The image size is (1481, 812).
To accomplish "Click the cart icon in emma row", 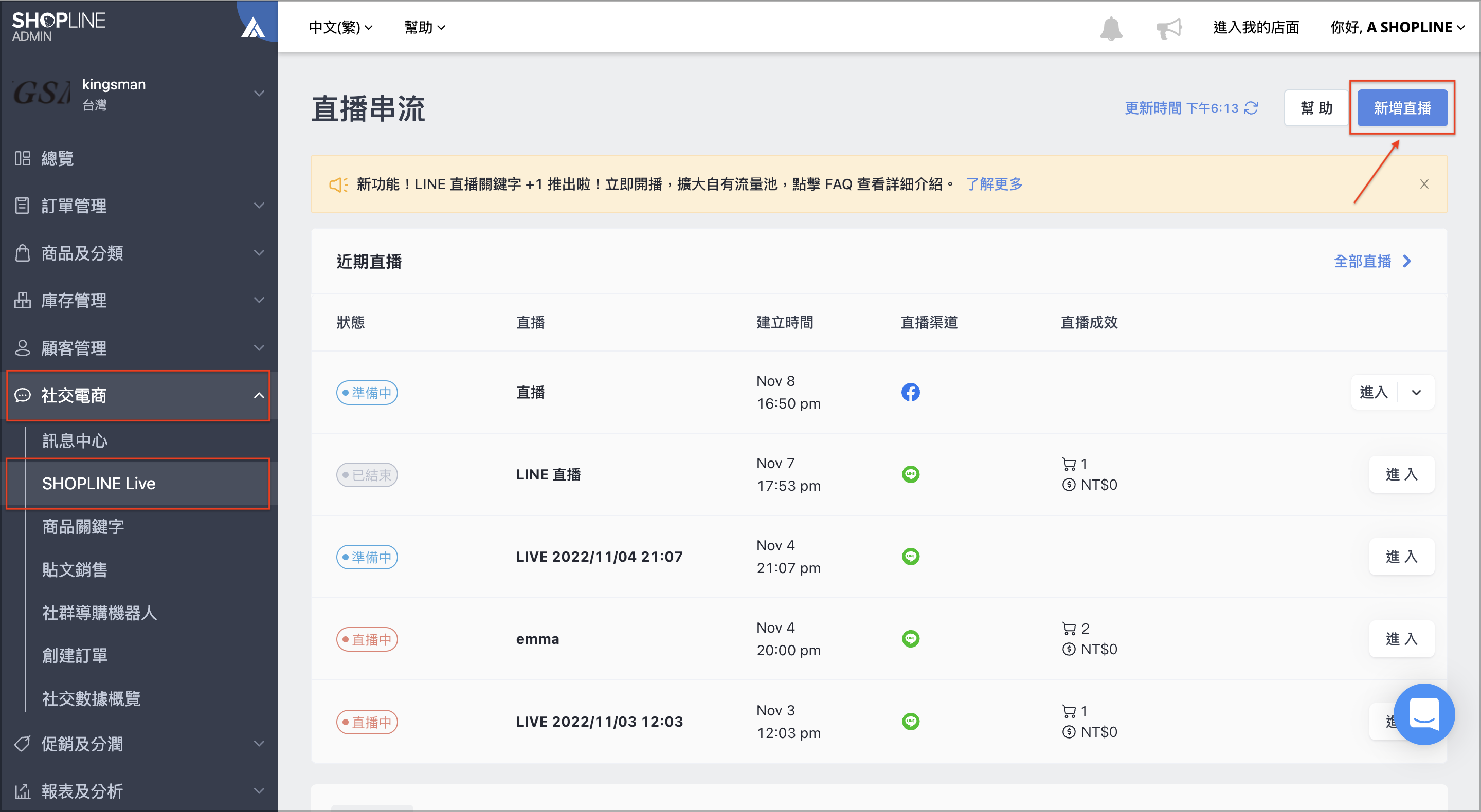I will pyautogui.click(x=1069, y=628).
